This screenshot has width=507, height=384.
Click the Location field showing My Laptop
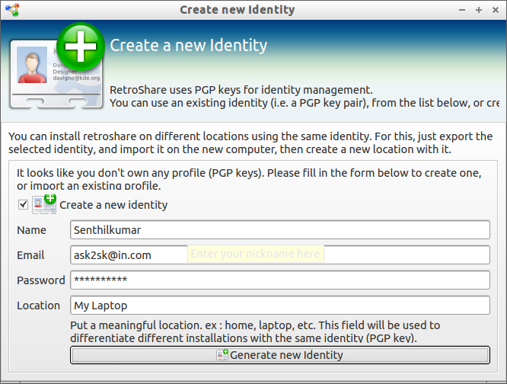[280, 306]
